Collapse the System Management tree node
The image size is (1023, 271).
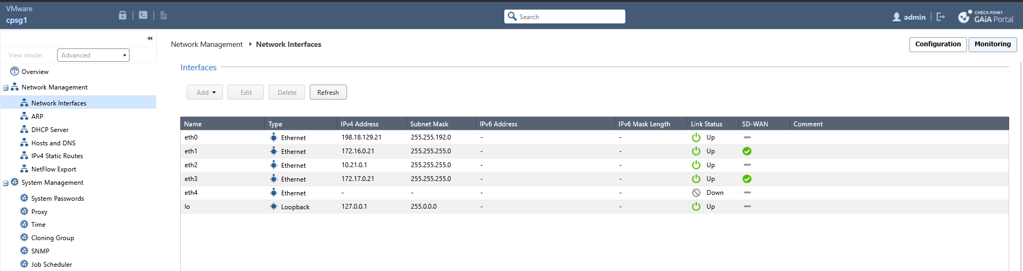6,183
